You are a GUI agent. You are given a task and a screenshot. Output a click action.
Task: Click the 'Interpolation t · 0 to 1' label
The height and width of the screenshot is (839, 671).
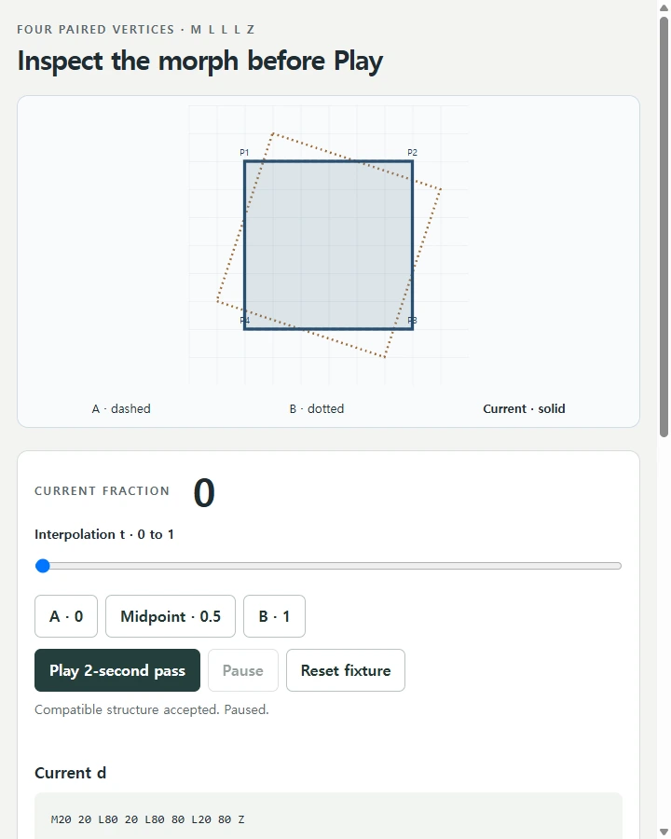click(x=103, y=534)
